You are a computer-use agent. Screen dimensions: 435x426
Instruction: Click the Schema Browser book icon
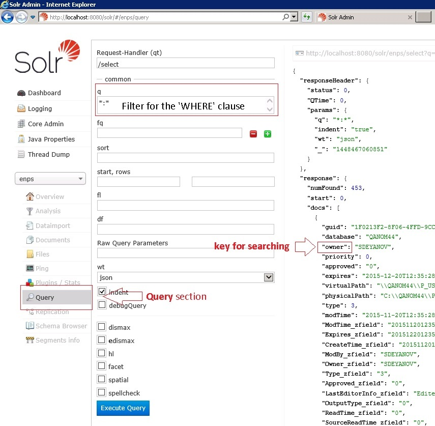30,326
